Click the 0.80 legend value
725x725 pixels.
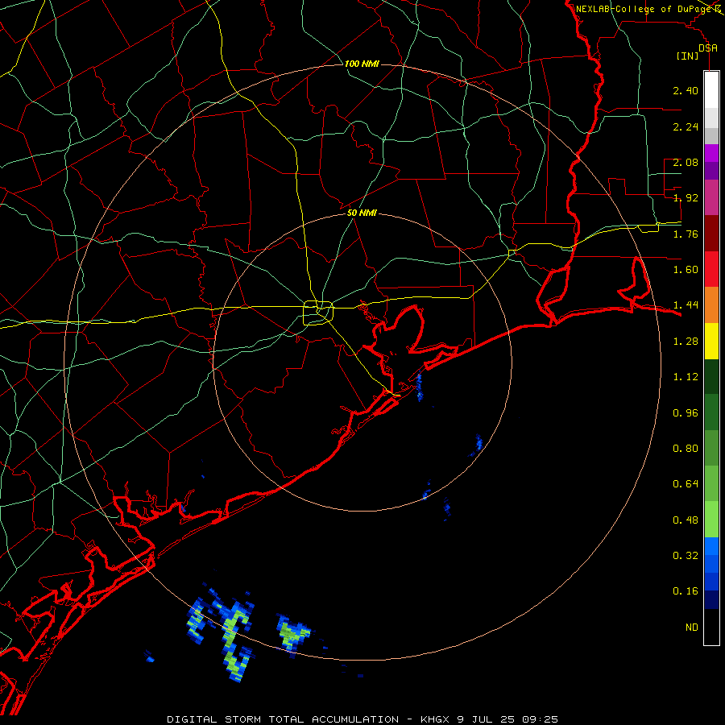point(686,449)
